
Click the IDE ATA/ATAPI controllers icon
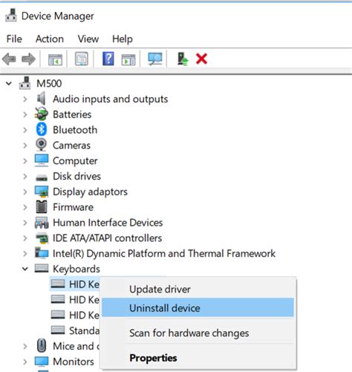[x=42, y=238]
